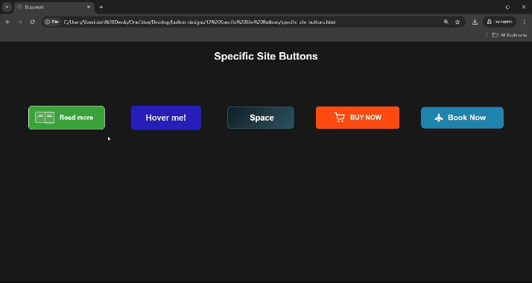Open the zoom magnifier icon in address bar
This screenshot has height=283, width=532.
click(446, 22)
